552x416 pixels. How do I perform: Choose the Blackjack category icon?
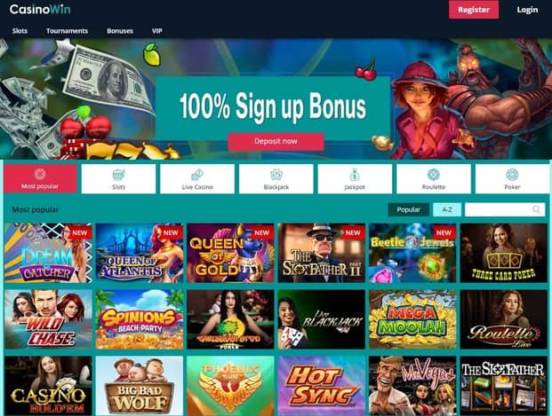276,174
